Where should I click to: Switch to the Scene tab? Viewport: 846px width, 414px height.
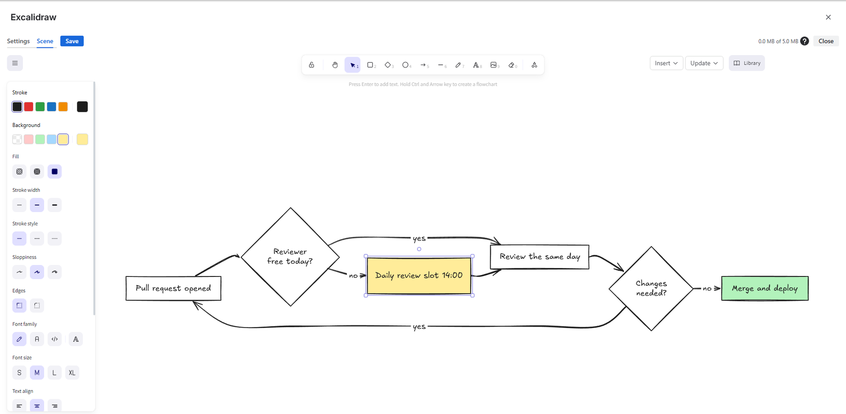pos(45,41)
